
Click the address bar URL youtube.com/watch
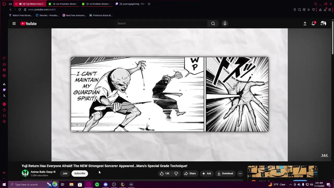click(42, 10)
